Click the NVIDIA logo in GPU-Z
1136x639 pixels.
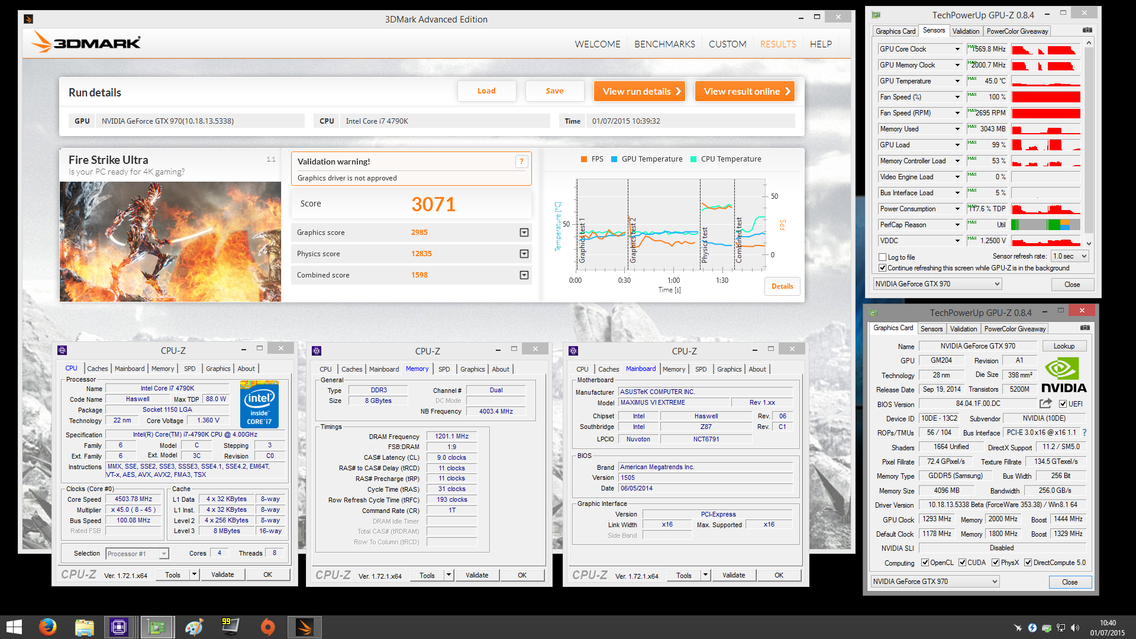[1064, 375]
